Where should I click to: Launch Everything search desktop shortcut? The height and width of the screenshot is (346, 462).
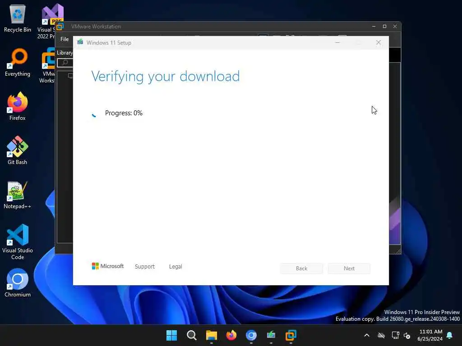(18, 62)
